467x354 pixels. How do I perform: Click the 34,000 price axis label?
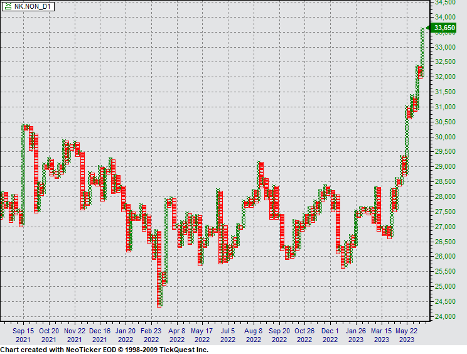pos(445,17)
